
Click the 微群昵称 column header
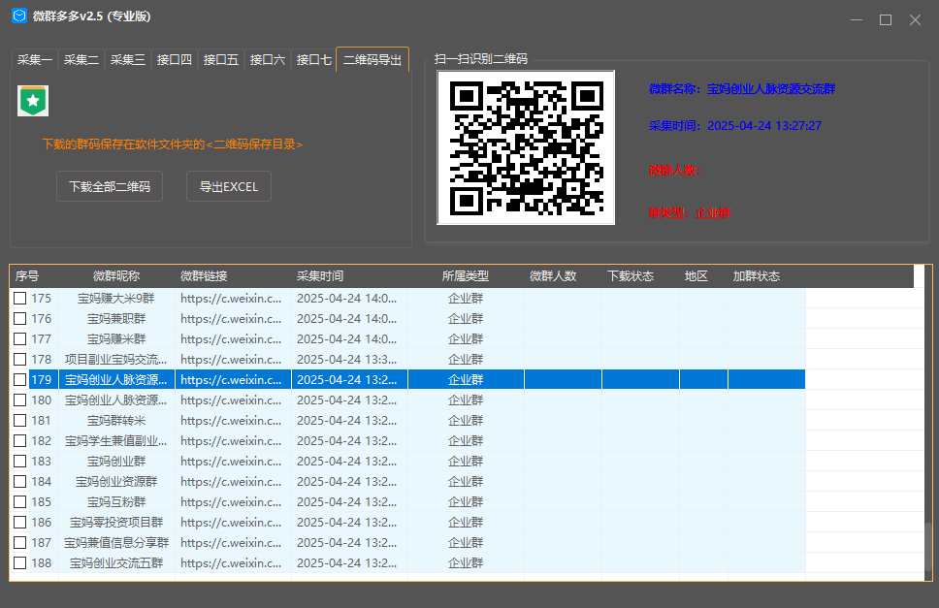[116, 275]
